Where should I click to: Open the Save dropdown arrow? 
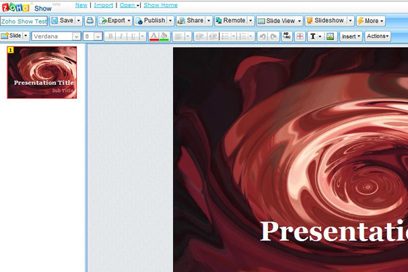(79, 21)
